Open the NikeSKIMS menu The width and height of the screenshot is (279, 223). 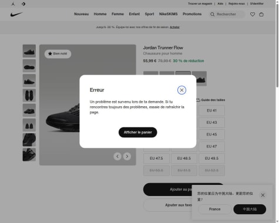click(168, 14)
